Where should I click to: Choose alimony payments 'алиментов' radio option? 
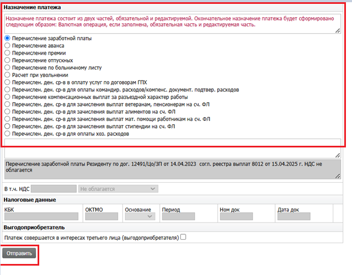[x=7, y=111]
